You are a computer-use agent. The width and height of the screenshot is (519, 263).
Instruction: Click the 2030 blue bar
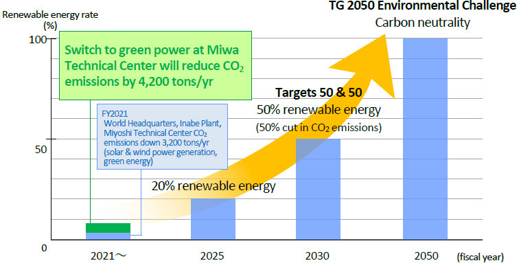point(318,189)
